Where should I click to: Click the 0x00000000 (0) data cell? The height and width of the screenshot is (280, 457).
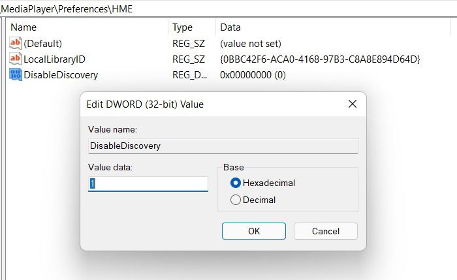pyautogui.click(x=253, y=75)
